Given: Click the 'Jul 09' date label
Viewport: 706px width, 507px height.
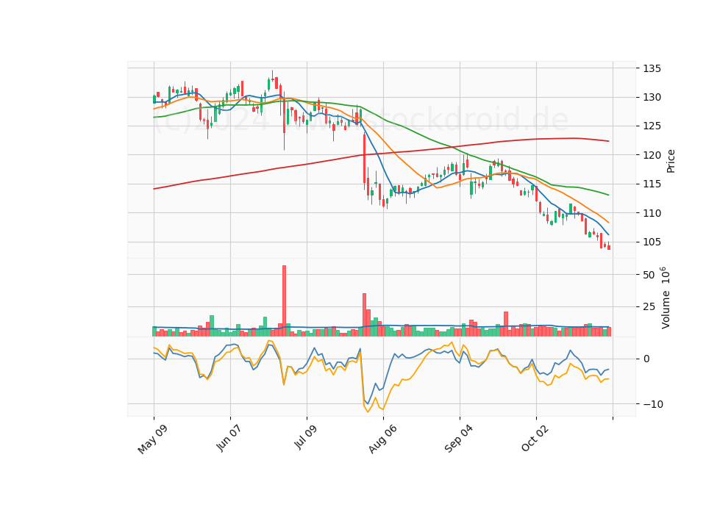Looking at the screenshot, I should click(x=306, y=437).
